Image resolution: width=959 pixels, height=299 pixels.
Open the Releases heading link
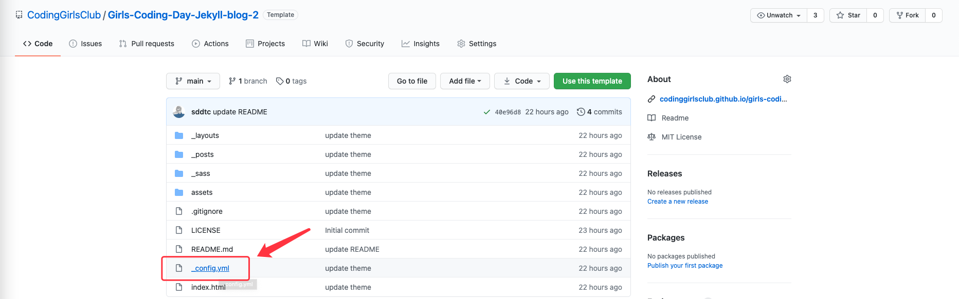[664, 174]
